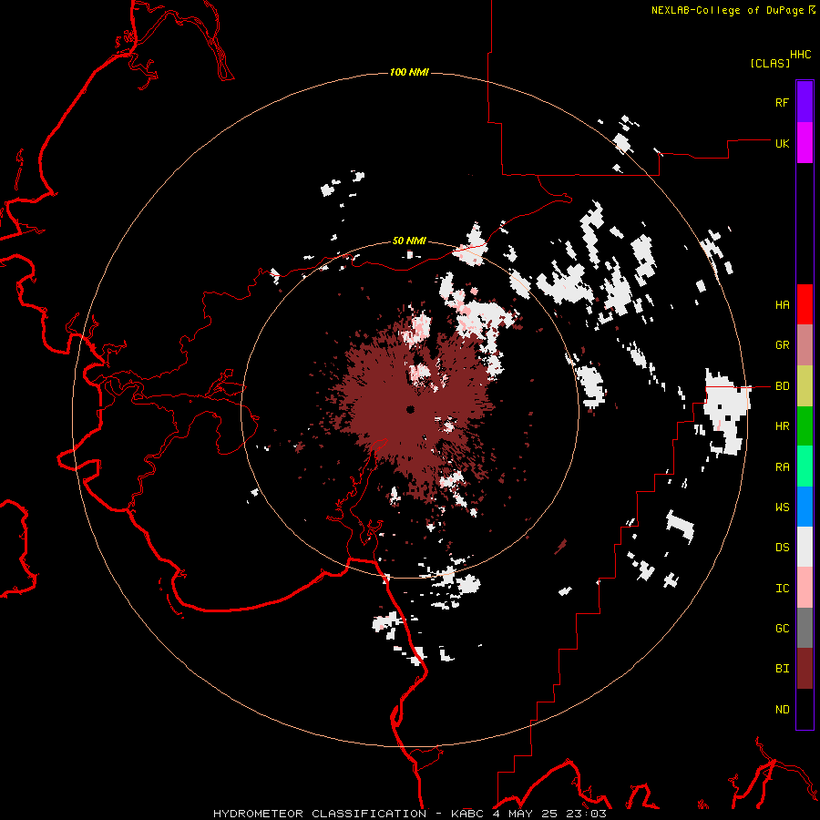
Task: Click the WS blue legend block
Action: (805, 507)
